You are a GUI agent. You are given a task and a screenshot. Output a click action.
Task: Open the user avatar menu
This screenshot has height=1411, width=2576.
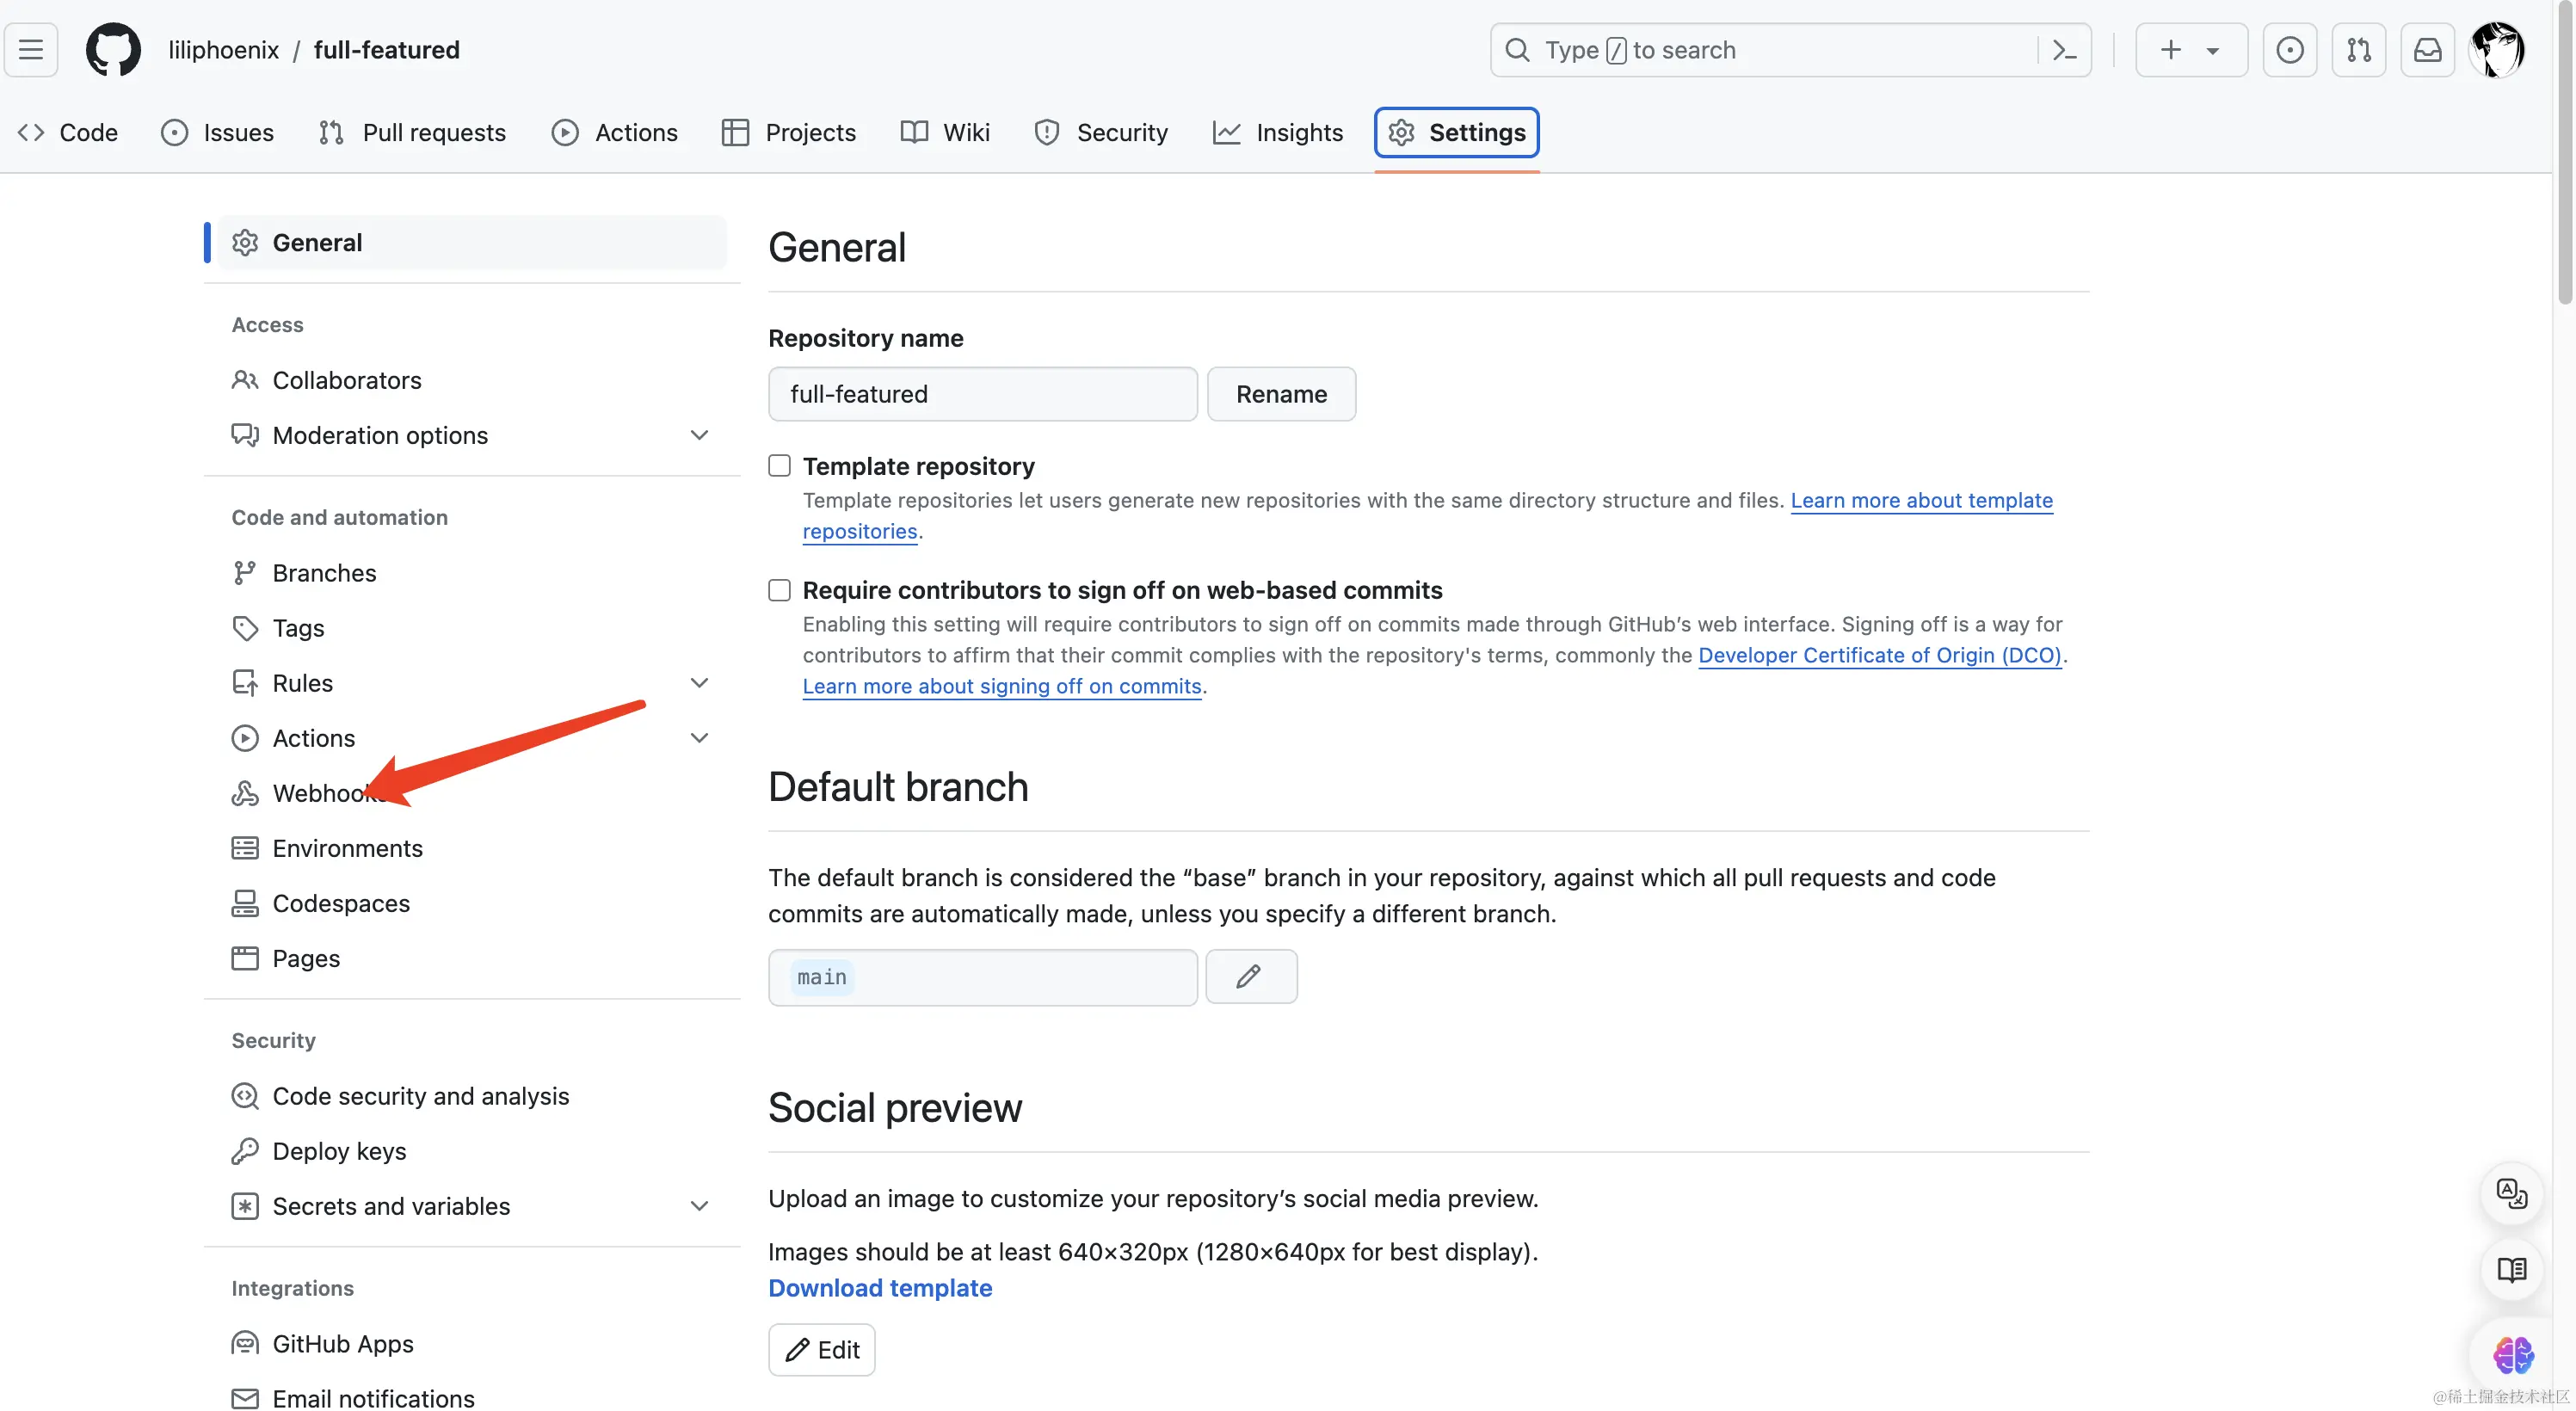click(2497, 49)
